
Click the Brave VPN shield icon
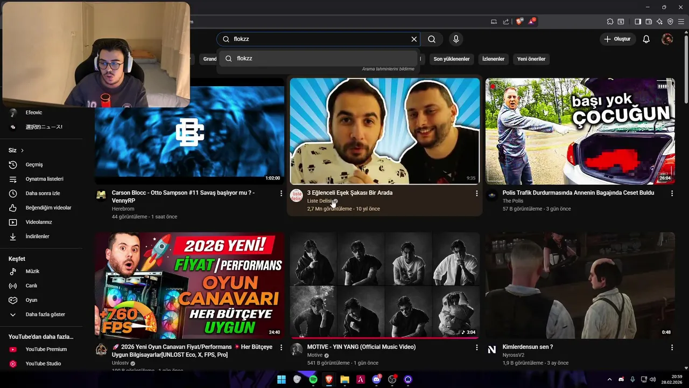[x=670, y=22]
